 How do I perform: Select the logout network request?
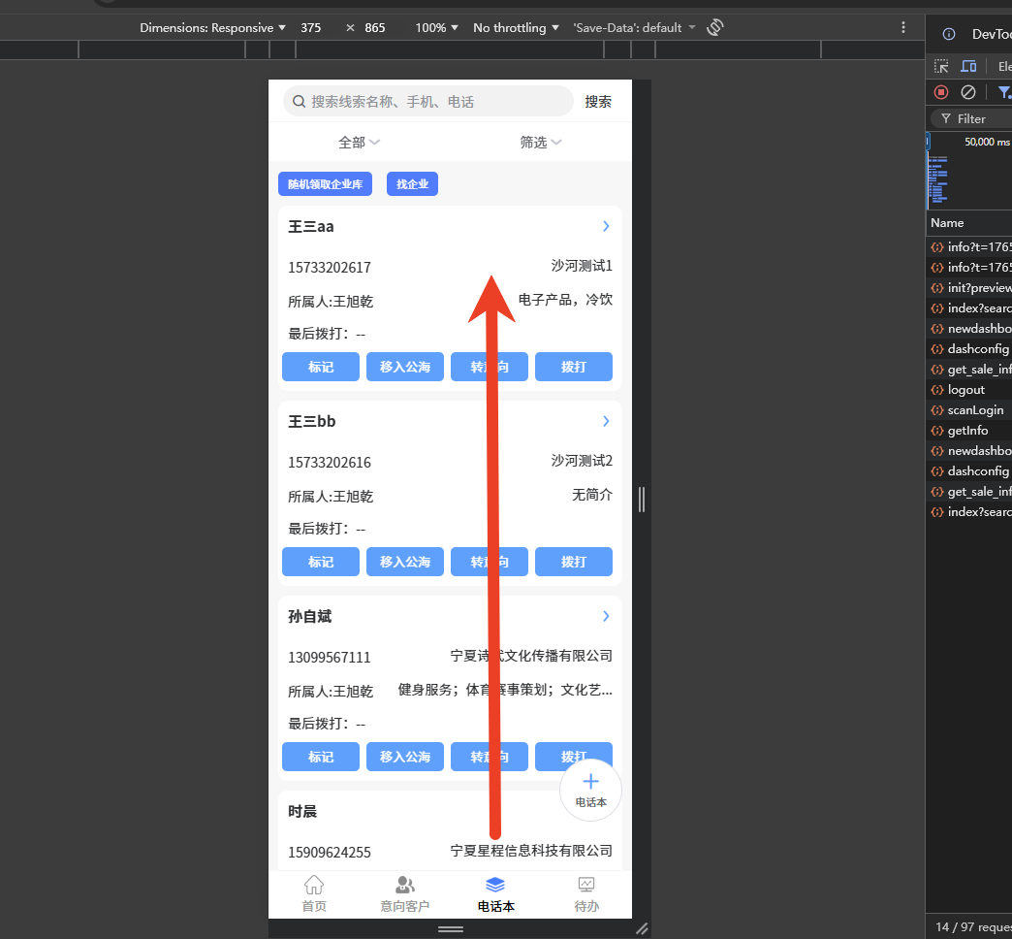coord(970,389)
